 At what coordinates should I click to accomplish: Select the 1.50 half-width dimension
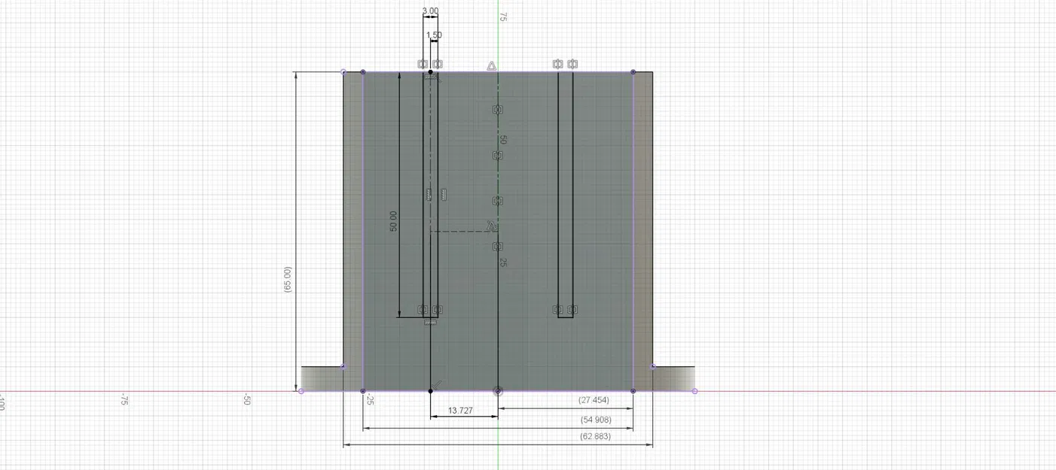pos(434,35)
